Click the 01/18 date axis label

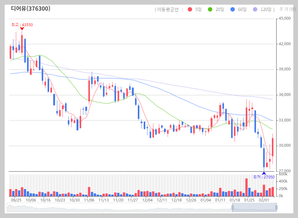[235, 200]
